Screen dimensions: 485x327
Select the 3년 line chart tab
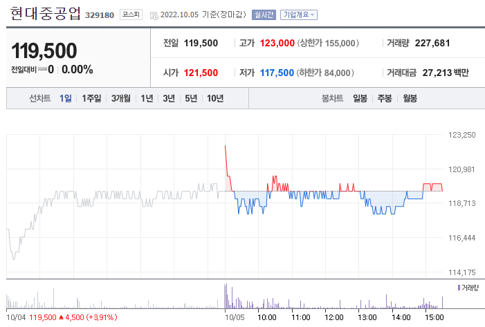(x=169, y=98)
